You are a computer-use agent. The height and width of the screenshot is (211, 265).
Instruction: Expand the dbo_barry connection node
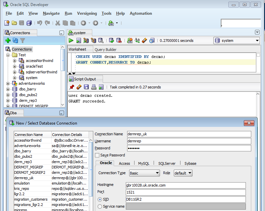click(8, 89)
